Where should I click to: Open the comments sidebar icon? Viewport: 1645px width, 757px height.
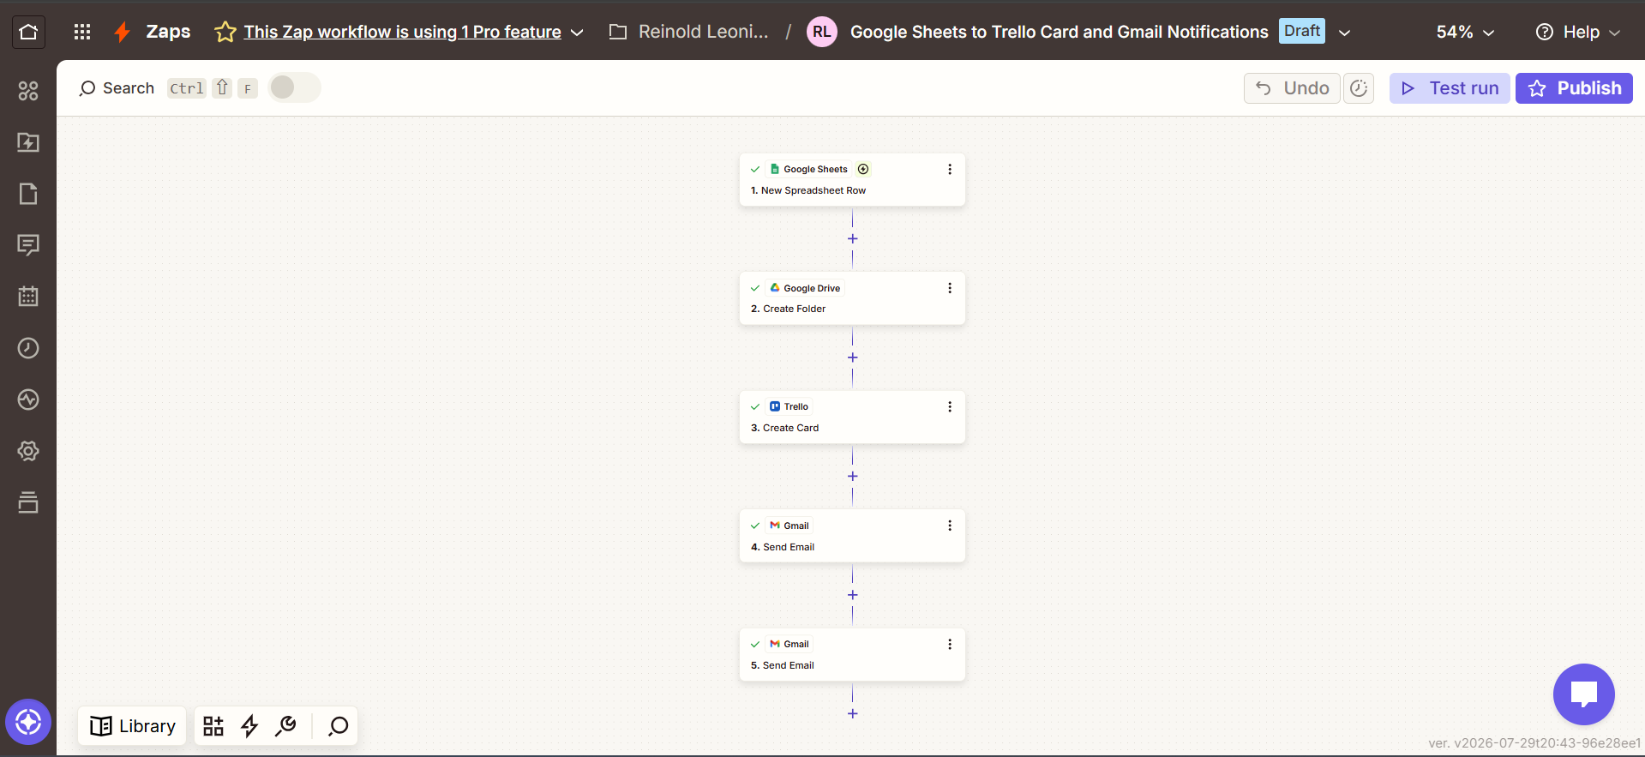[x=28, y=245]
